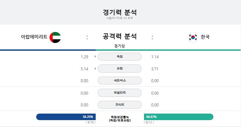Click the blue 56.25% success rate bar
Viewport: 241px width, 127px height.
[x=66, y=117]
